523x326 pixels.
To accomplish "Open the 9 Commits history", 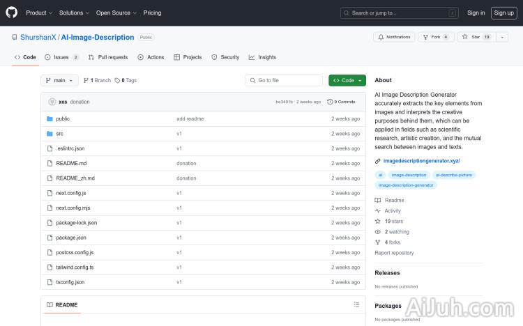I will (341, 102).
